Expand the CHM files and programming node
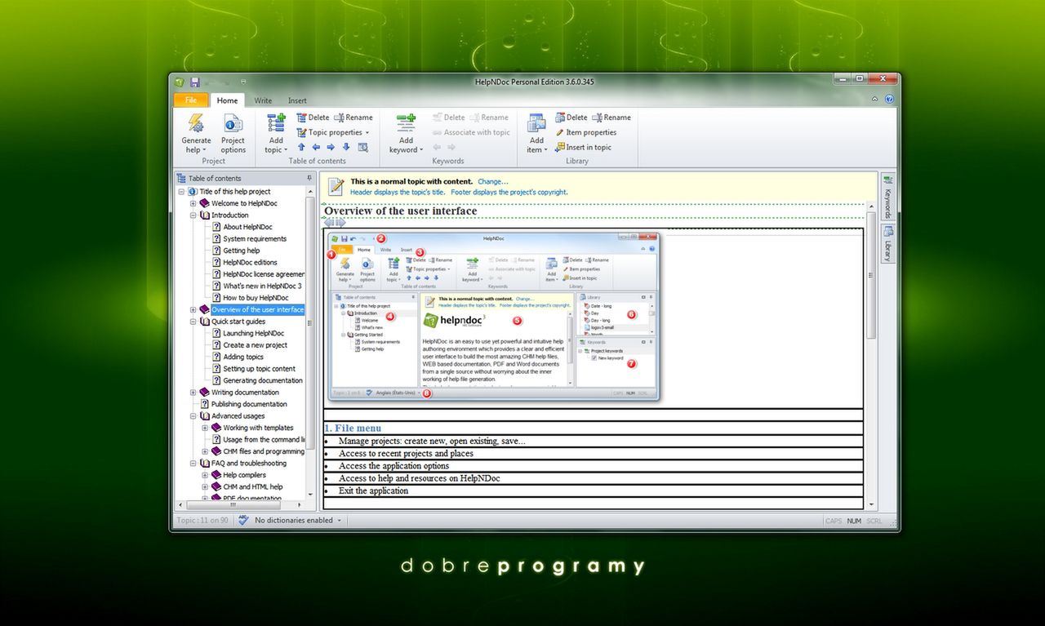Image resolution: width=1045 pixels, height=626 pixels. click(206, 451)
